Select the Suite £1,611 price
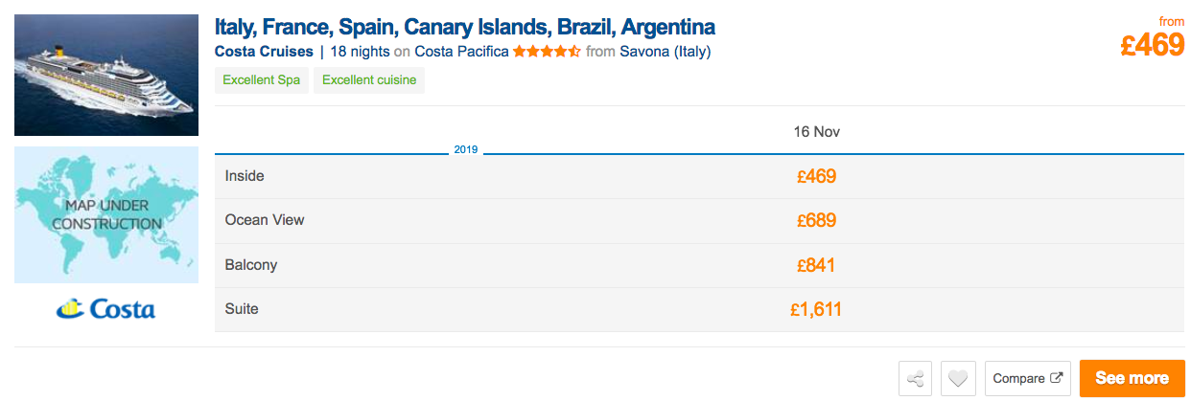The width and height of the screenshot is (1191, 401). click(x=816, y=309)
